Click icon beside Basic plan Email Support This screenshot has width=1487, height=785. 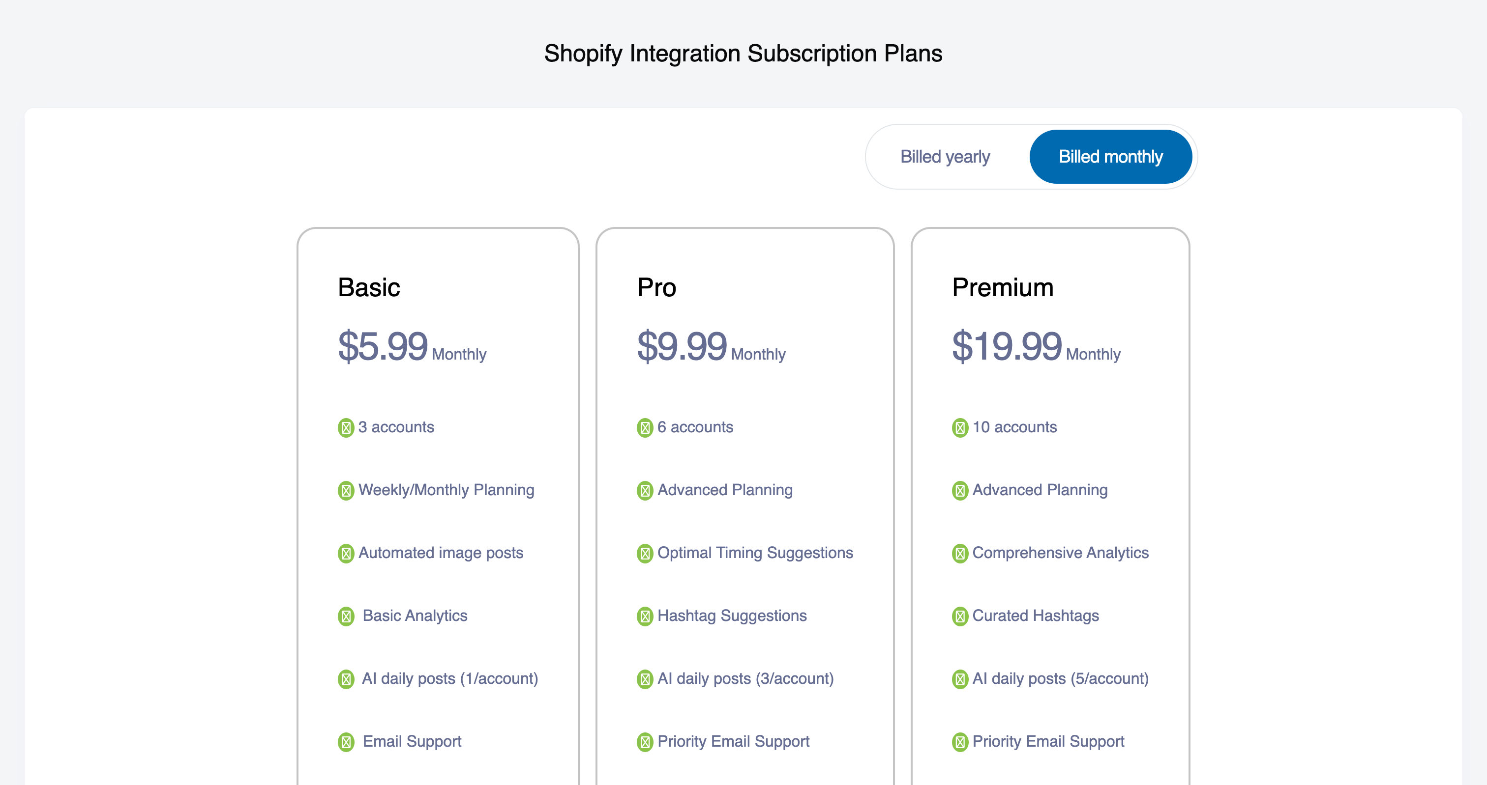346,742
